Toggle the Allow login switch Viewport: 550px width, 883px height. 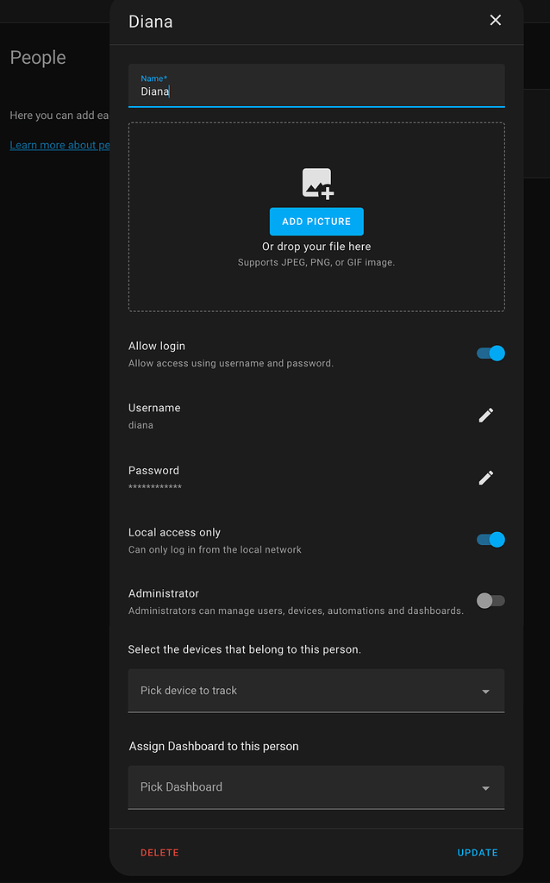pyautogui.click(x=491, y=353)
